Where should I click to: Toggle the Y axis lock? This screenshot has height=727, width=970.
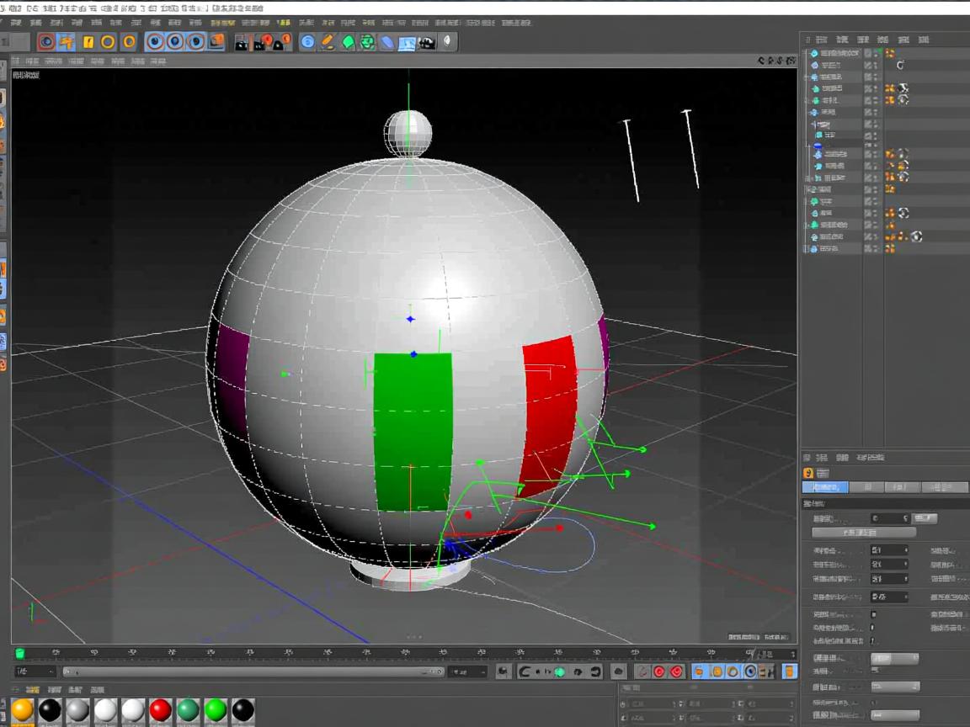pos(175,42)
